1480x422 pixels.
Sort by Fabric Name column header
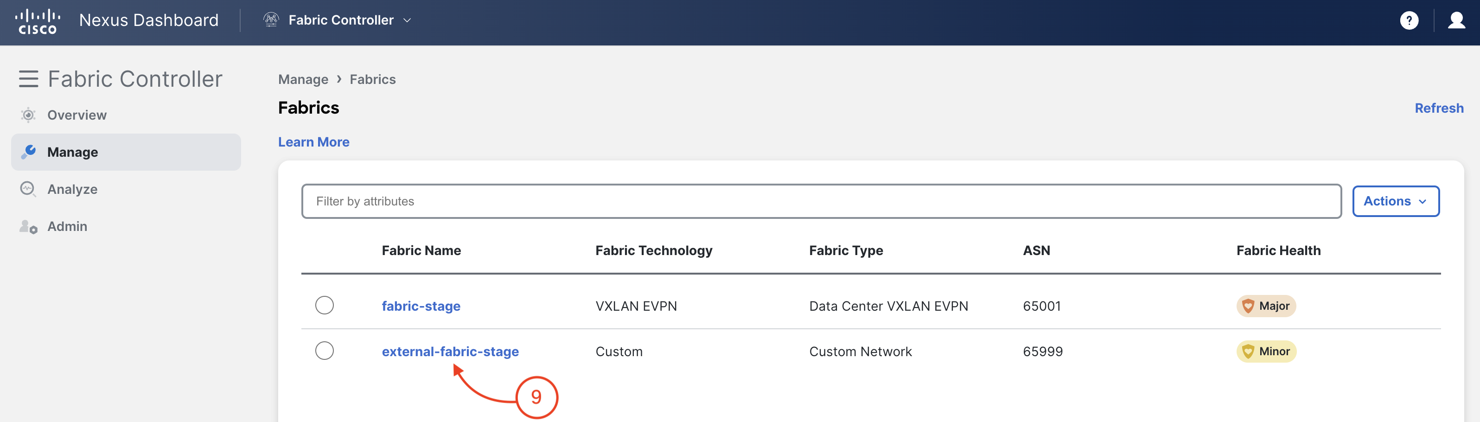[x=421, y=251]
